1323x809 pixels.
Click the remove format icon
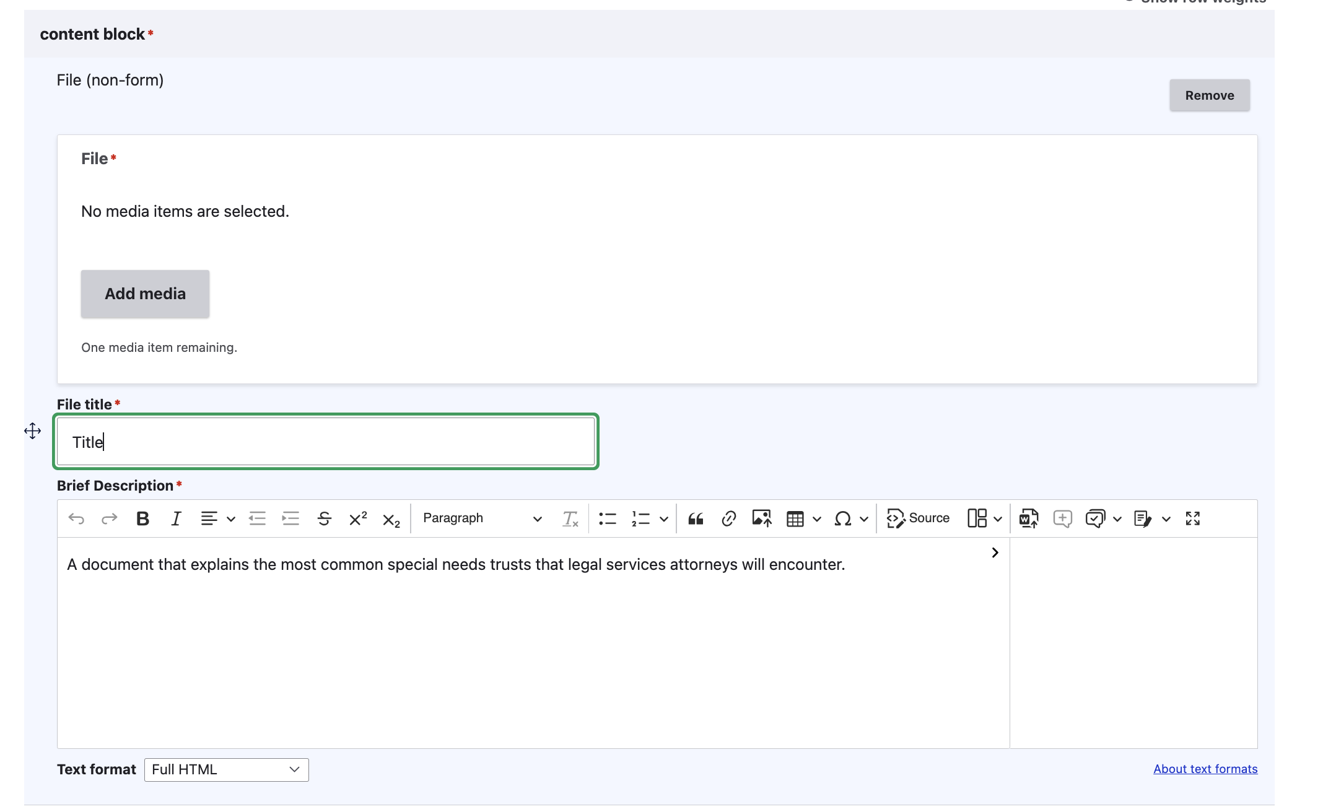click(x=570, y=518)
